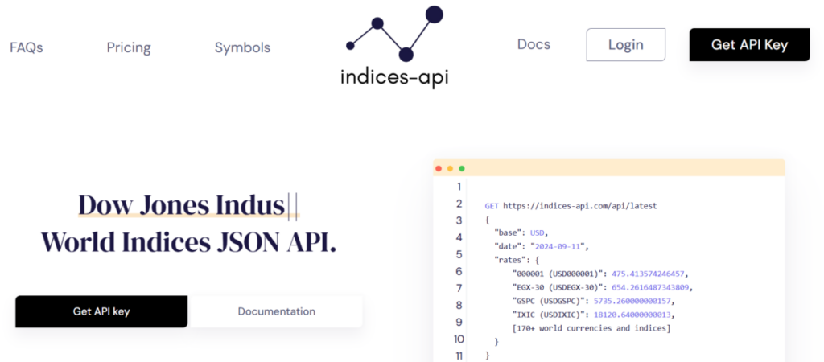Click the black Get API key hero button
824x362 pixels.
tap(101, 311)
